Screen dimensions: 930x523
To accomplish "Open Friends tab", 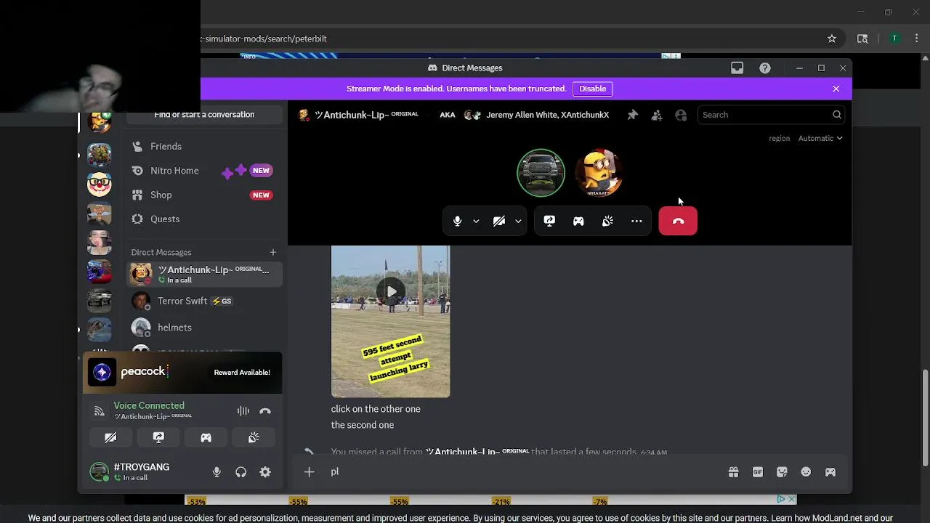I will click(x=204, y=146).
